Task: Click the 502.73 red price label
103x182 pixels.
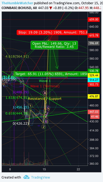Action: [94, 84]
